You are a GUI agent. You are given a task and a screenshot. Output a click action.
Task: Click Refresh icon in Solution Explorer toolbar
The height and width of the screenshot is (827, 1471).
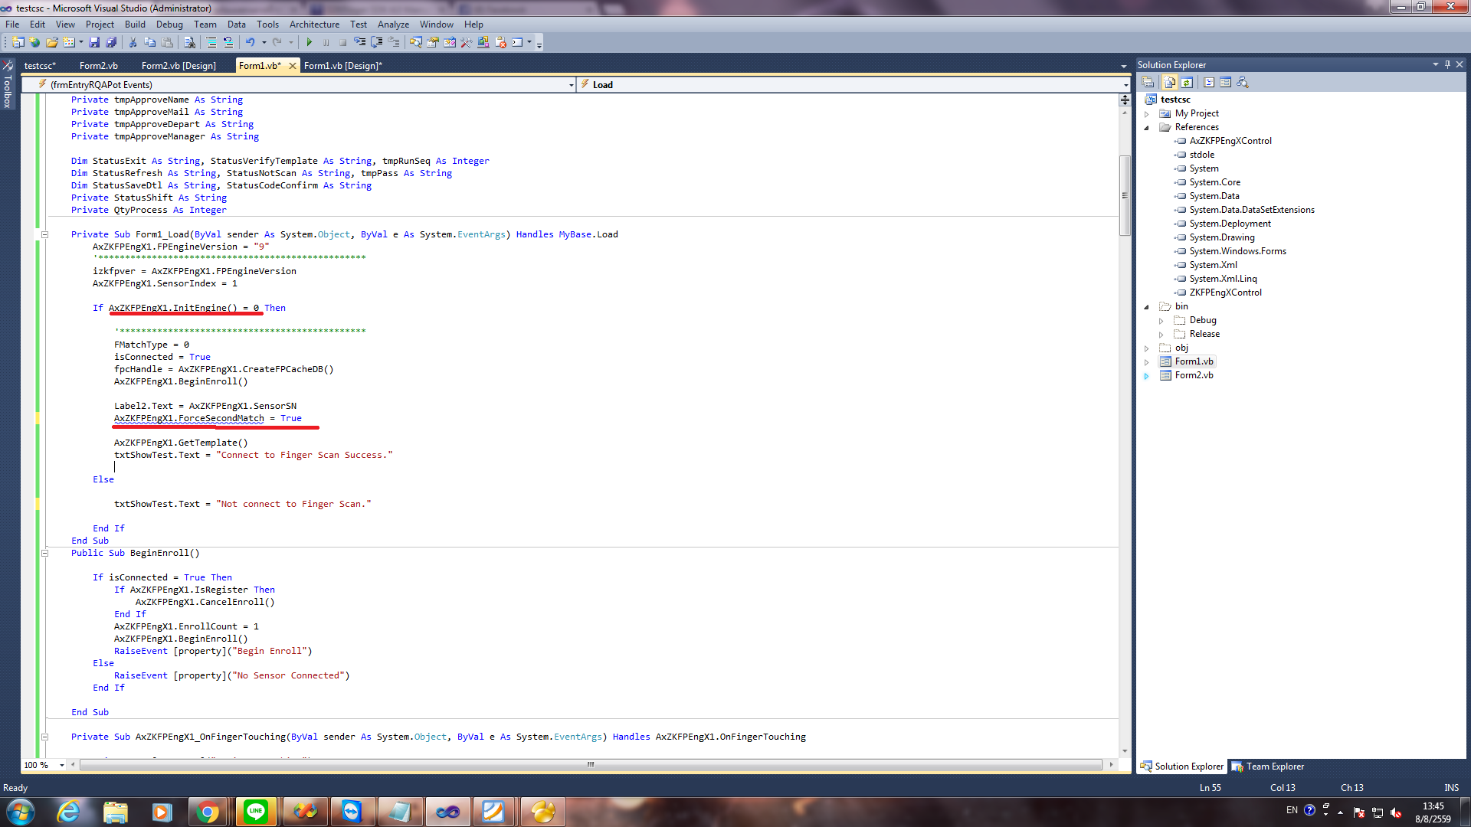pyautogui.click(x=1187, y=82)
